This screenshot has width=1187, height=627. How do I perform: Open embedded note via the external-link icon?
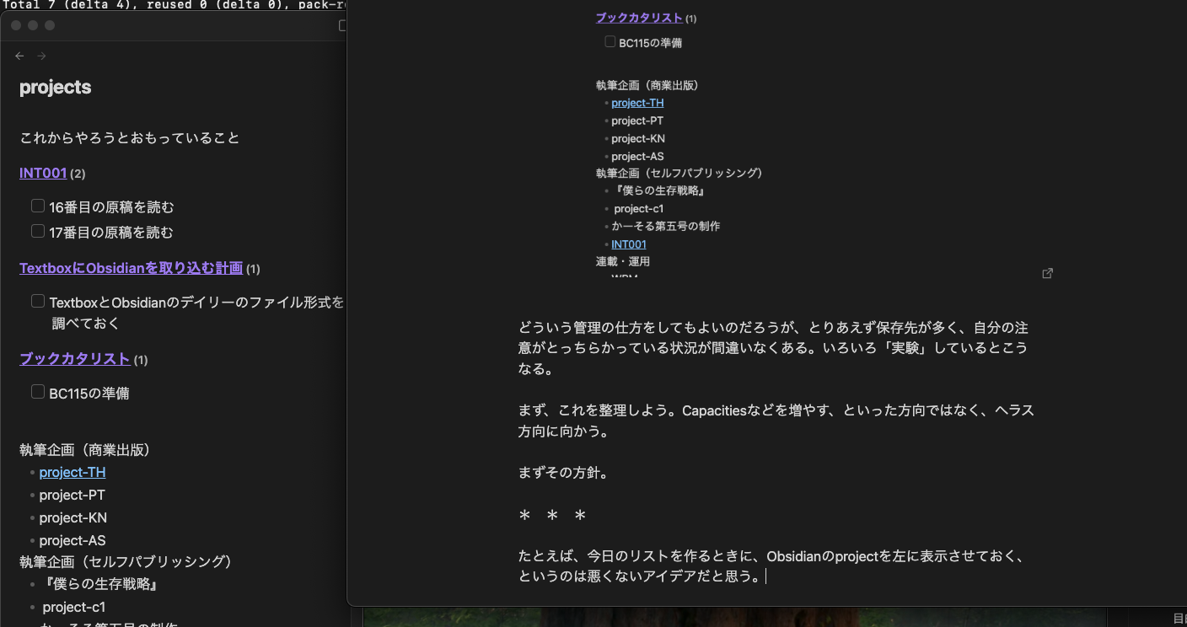[x=1047, y=273]
